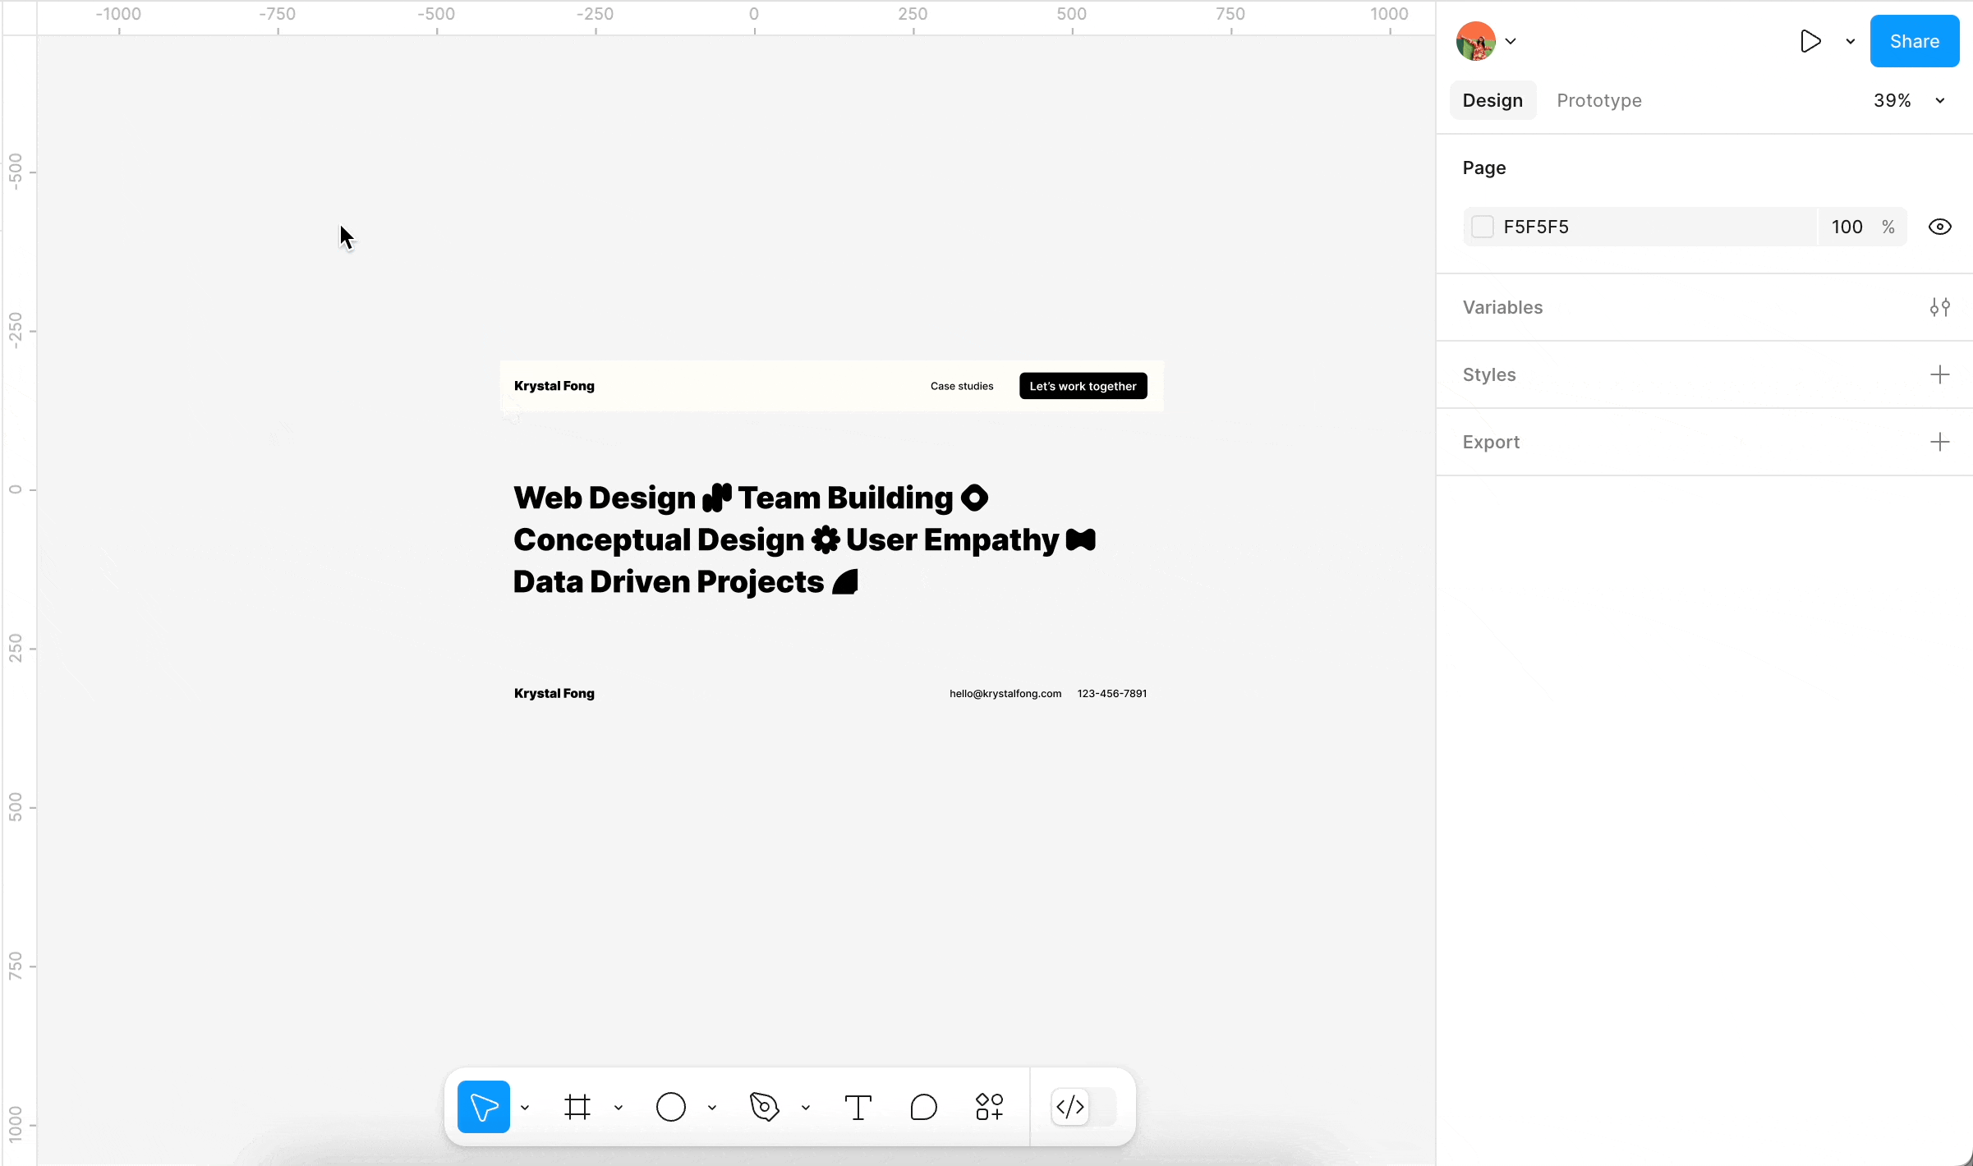The height and width of the screenshot is (1166, 1973).
Task: Expand shape tools chevron
Action: pos(712,1107)
